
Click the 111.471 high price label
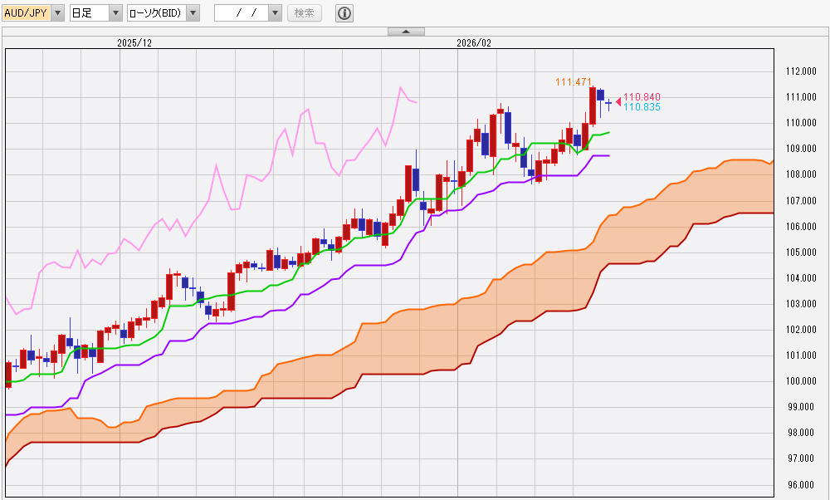(x=573, y=81)
